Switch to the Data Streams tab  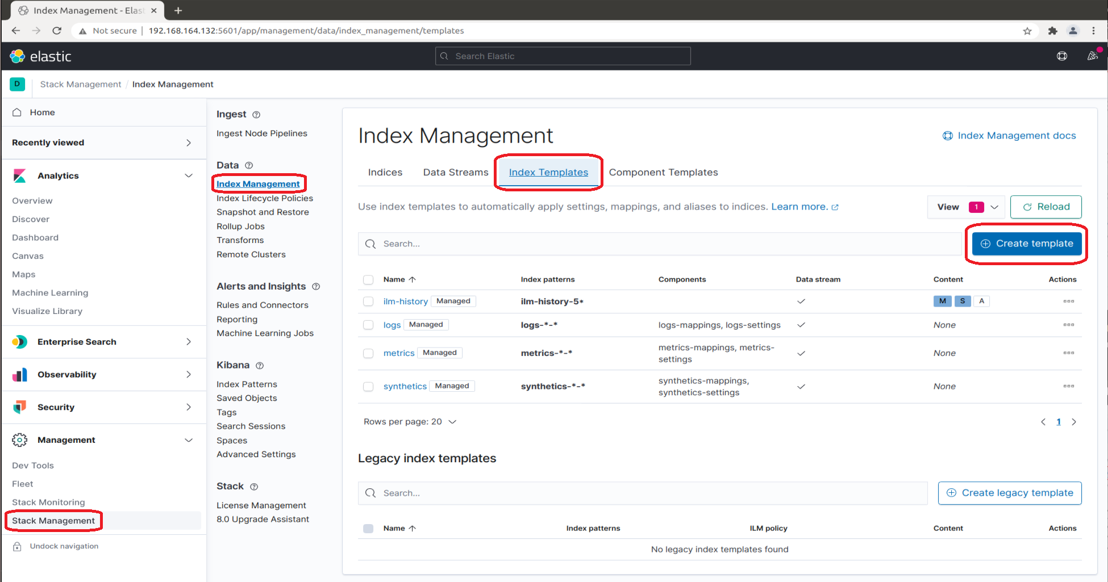coord(455,173)
